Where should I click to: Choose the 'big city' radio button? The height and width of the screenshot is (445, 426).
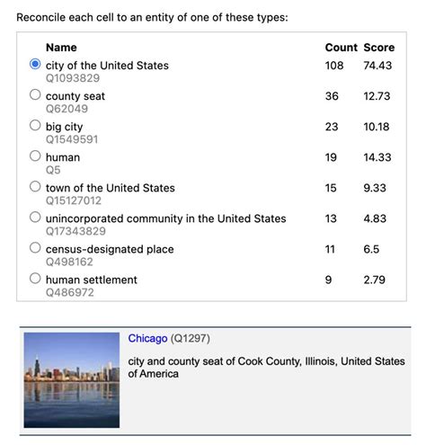click(x=35, y=125)
